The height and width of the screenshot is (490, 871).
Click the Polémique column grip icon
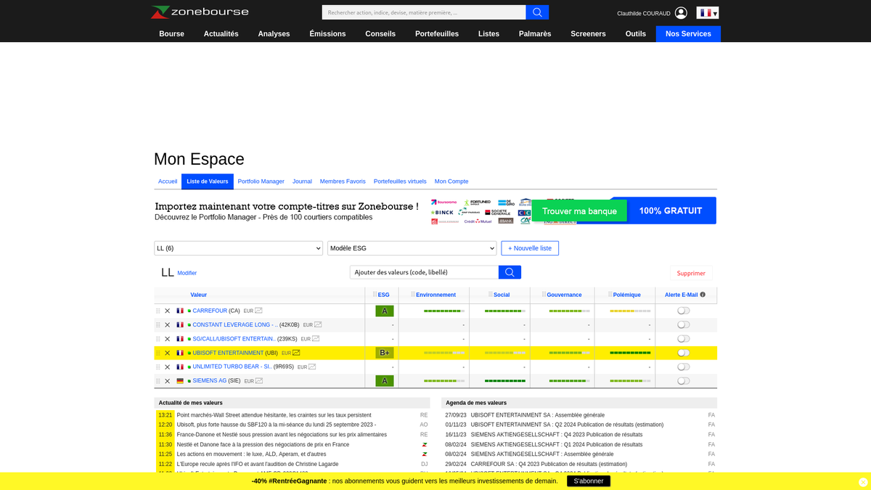[x=610, y=294]
